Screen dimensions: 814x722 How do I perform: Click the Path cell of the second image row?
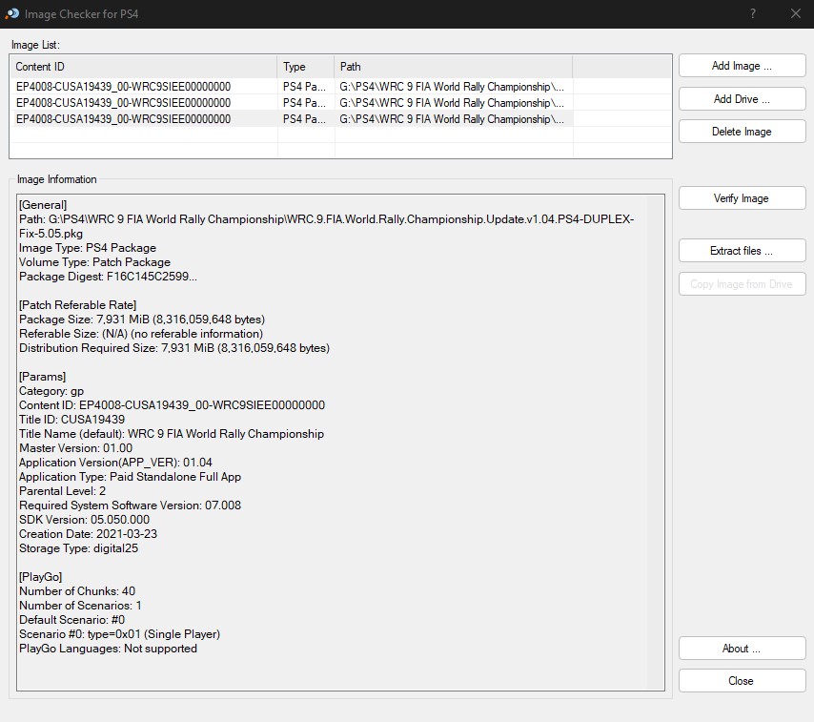pos(452,103)
